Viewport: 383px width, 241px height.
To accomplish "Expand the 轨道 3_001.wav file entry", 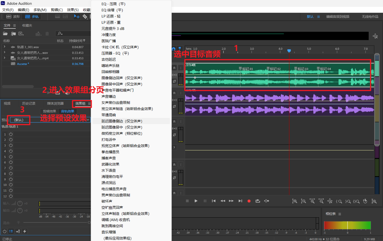I will (4, 47).
